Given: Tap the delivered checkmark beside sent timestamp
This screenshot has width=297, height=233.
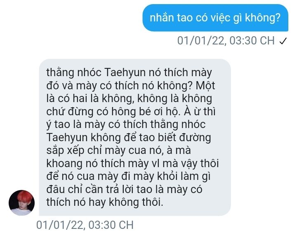Looking at the screenshot, I should pyautogui.click(x=283, y=41).
